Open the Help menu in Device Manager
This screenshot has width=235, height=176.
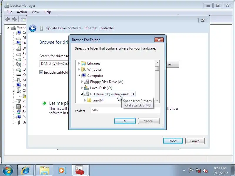[47, 12]
